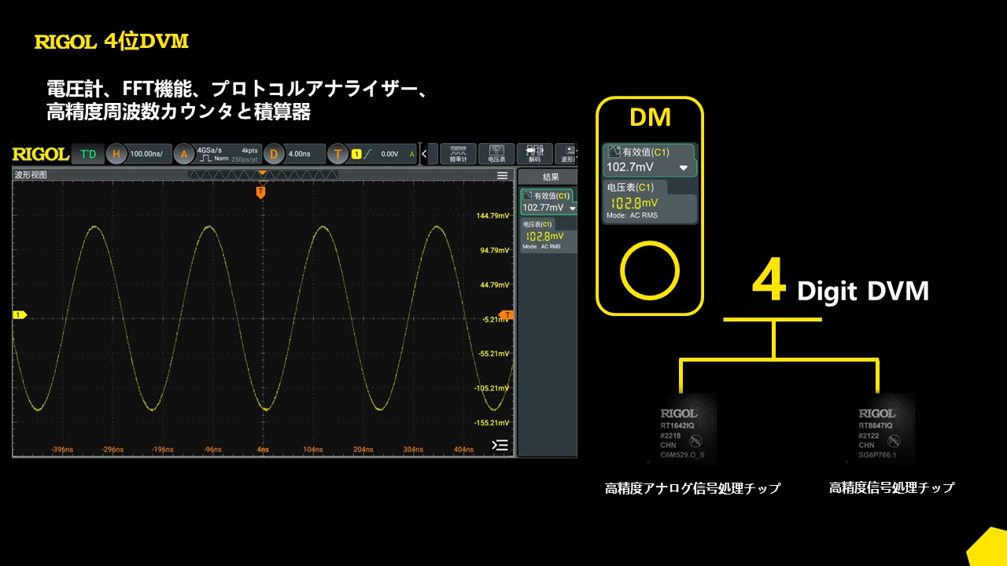Click the orange D delay icon

point(275,154)
